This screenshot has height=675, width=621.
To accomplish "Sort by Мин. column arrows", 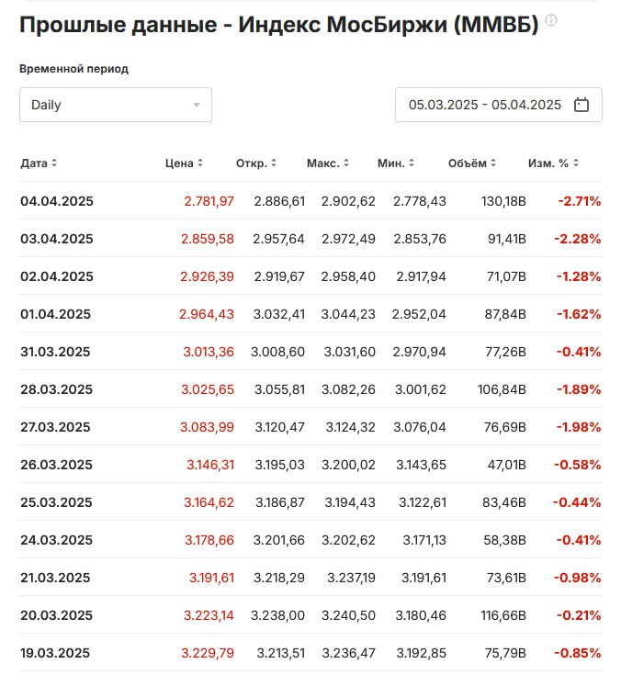I will [412, 163].
